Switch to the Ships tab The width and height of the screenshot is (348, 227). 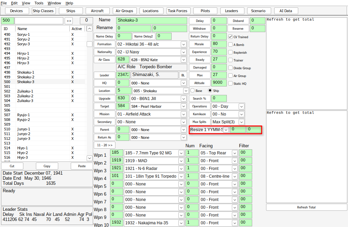click(x=70, y=11)
